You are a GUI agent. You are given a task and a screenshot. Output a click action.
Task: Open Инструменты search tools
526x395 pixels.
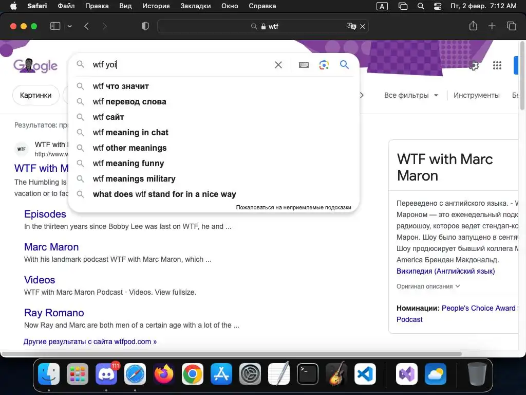tap(476, 95)
